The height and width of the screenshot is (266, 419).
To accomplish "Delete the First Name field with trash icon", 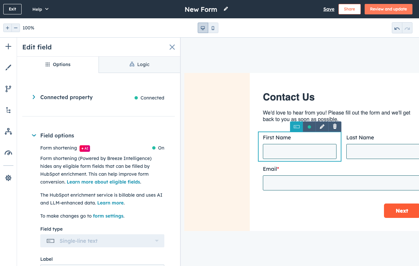I will 335,127.
